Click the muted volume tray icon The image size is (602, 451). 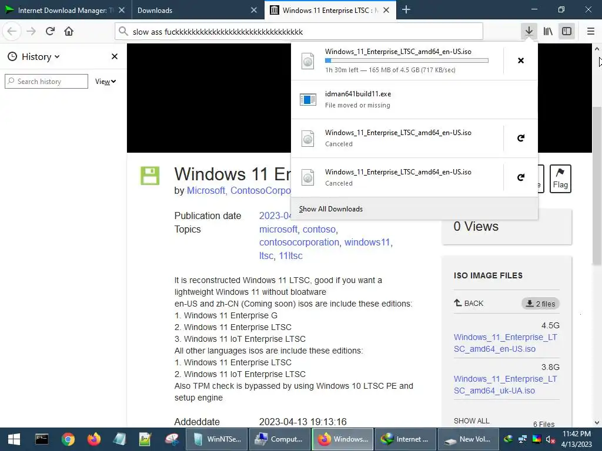550,439
